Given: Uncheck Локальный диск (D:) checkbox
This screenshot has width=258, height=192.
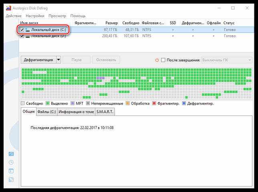Looking at the screenshot, I should click(22, 36).
